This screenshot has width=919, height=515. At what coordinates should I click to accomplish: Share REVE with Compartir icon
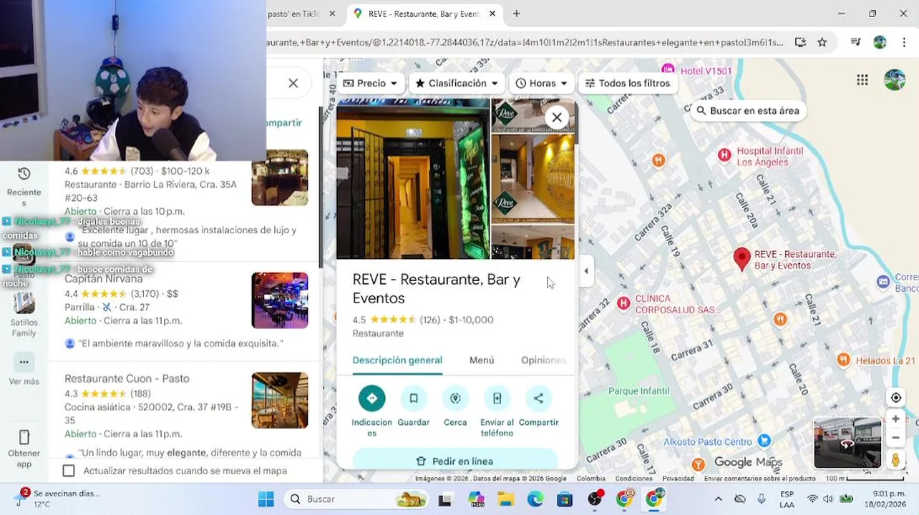pyautogui.click(x=538, y=398)
